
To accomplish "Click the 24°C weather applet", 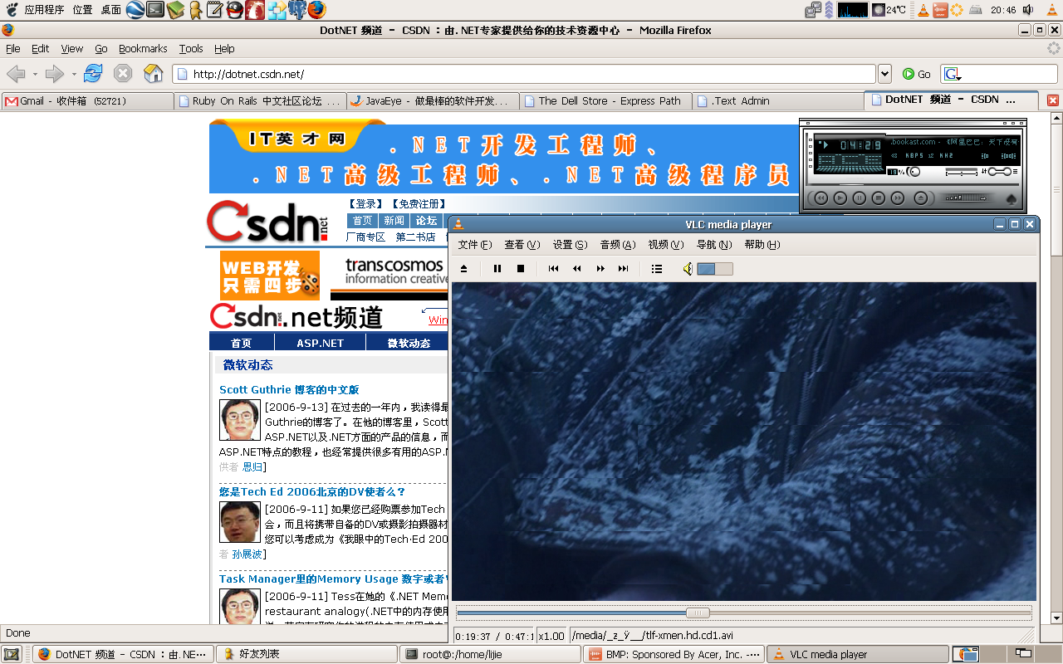I will (x=889, y=10).
